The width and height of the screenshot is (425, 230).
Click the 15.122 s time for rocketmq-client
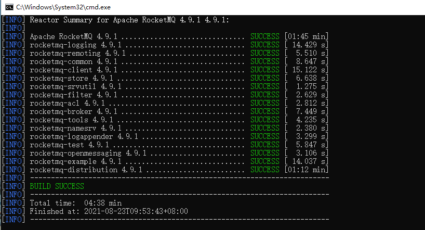pyautogui.click(x=307, y=70)
